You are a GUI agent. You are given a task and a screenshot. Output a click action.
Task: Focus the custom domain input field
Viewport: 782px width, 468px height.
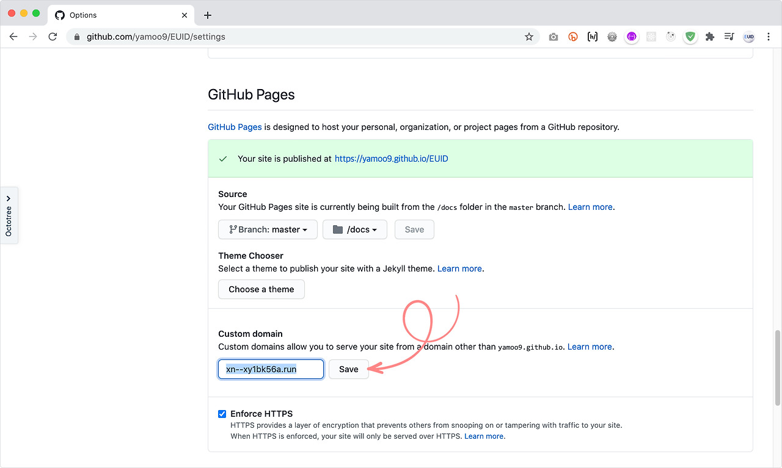[x=271, y=369]
